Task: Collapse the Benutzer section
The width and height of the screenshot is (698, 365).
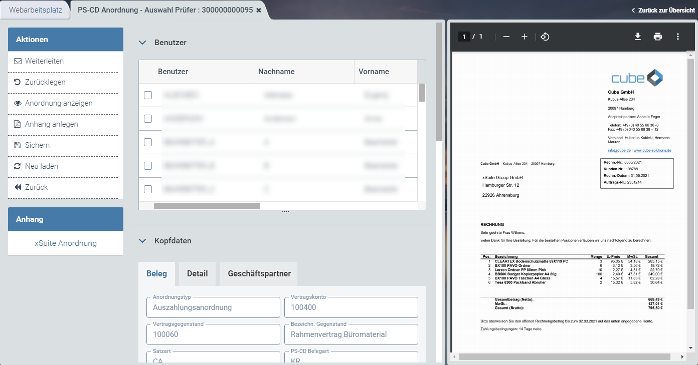Action: coord(142,43)
